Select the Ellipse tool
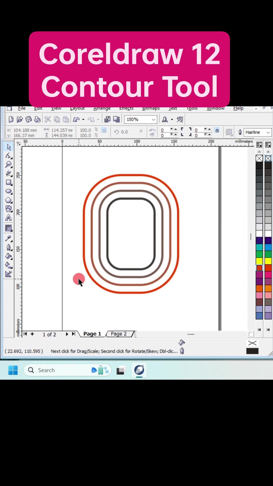Image resolution: width=273 pixels, height=486 pixels. coord(9,191)
